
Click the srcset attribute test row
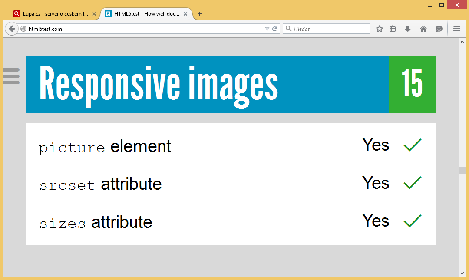click(x=230, y=184)
